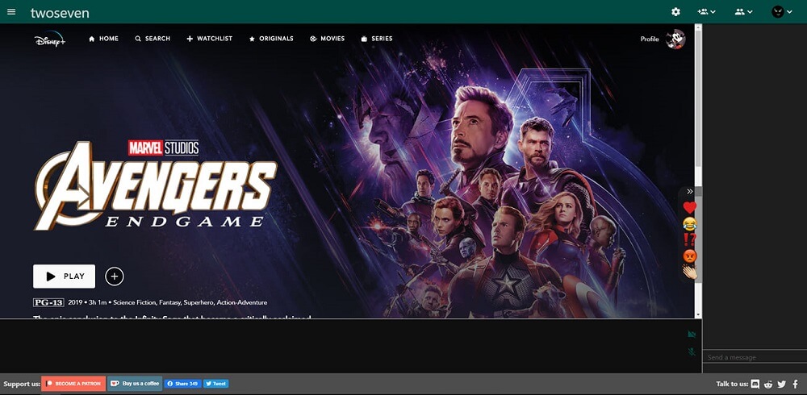
Task: Click the Avengers Endgame title logo
Action: point(155,185)
